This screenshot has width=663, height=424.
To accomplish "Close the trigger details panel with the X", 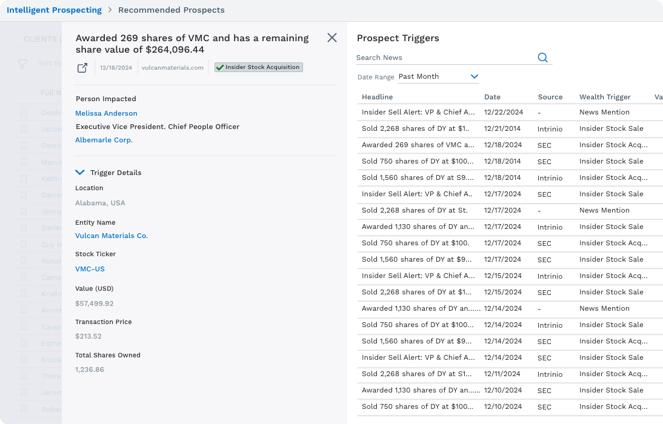I will 331,38.
